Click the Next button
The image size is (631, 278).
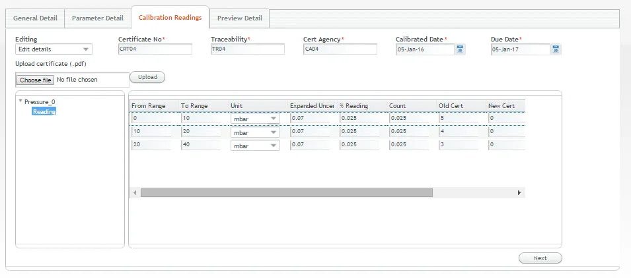click(540, 258)
